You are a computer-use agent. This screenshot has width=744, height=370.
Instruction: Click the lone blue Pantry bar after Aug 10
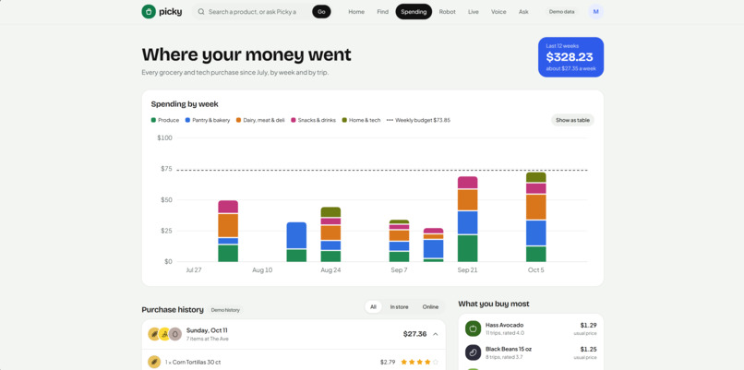(x=296, y=235)
